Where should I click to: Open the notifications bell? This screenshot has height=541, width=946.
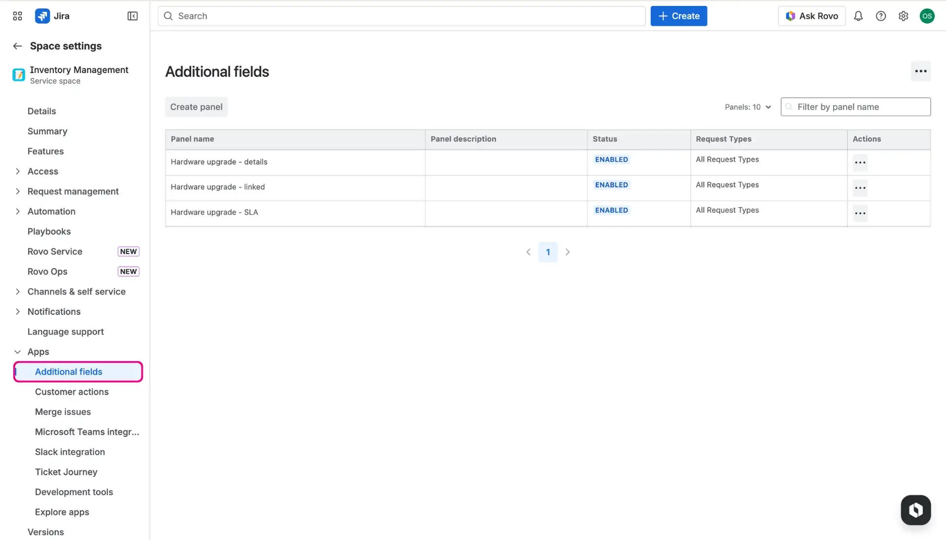pos(858,16)
